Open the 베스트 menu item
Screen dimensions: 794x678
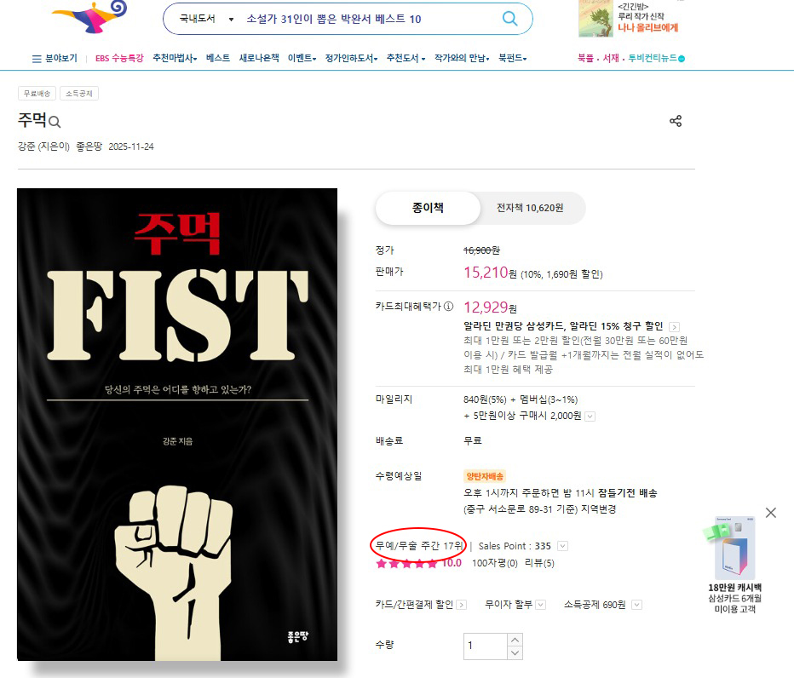click(x=218, y=58)
